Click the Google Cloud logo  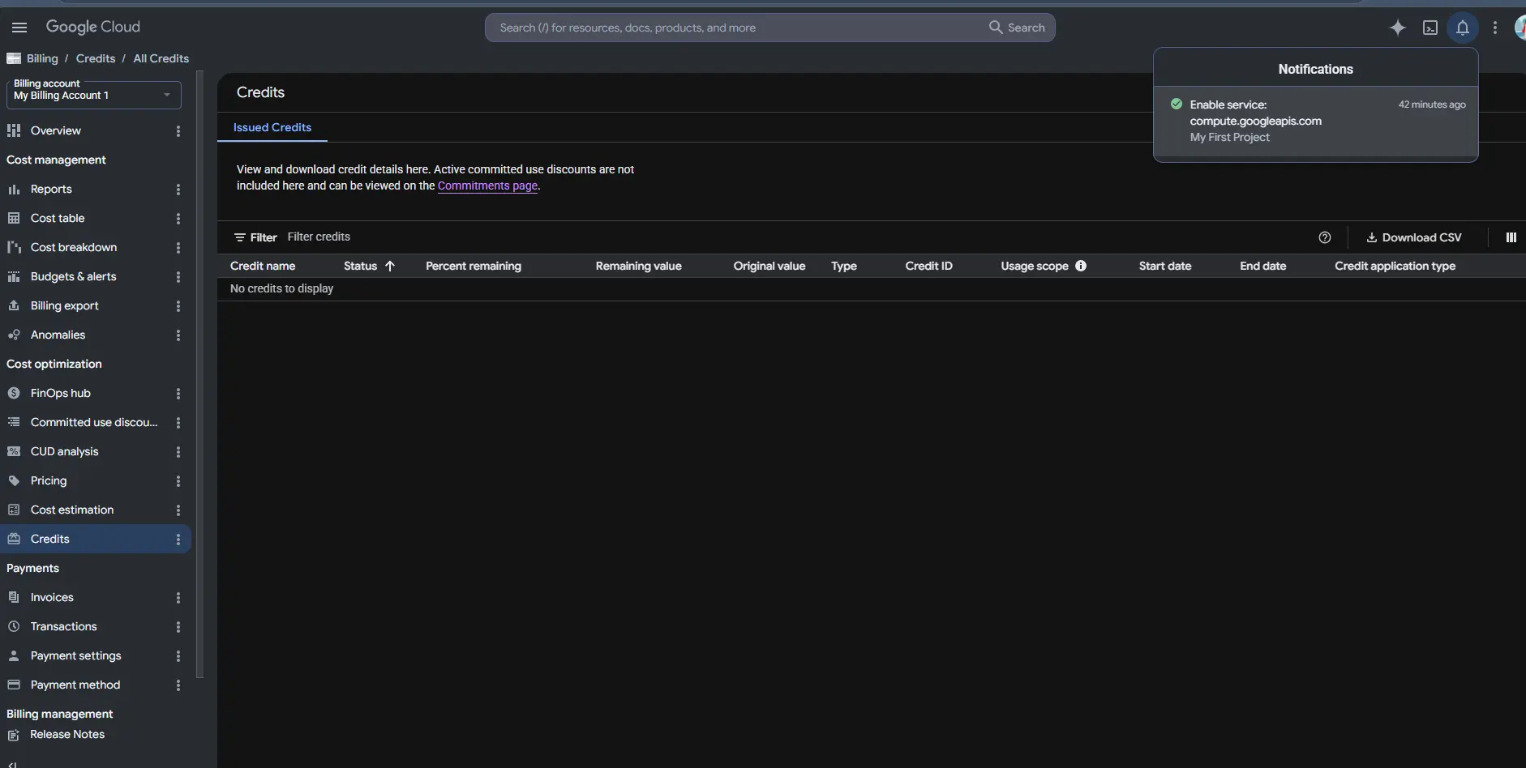92,27
